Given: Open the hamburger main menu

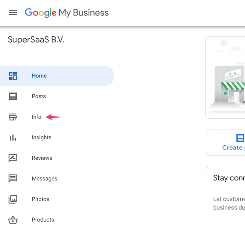Looking at the screenshot, I should 13,12.
